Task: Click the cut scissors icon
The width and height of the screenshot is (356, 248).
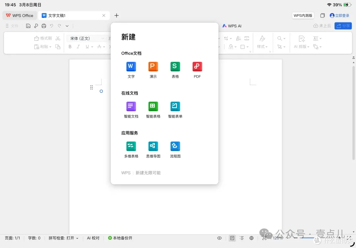Action: coord(58,38)
